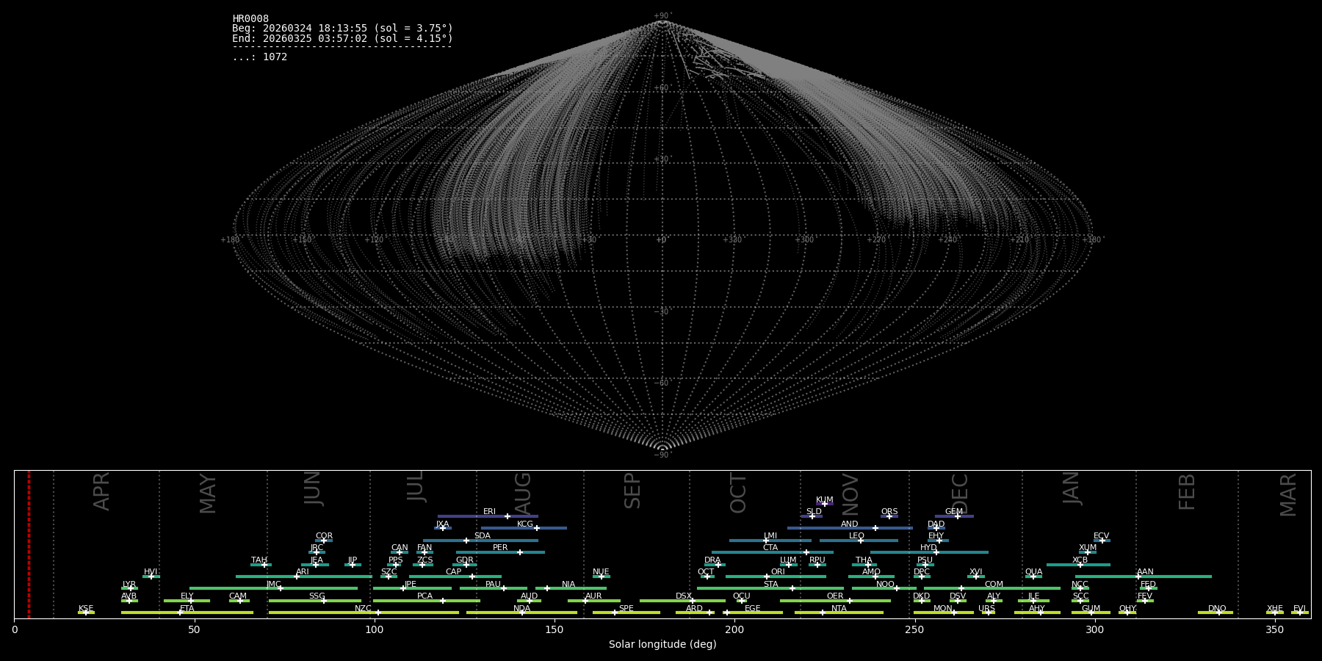Click the peak marker on the EVI bar

(x=1299, y=613)
